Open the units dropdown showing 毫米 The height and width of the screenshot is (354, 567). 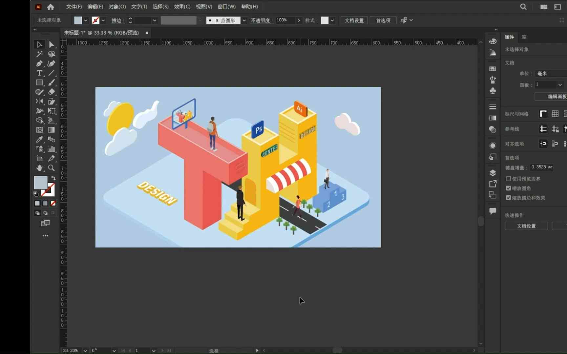coord(551,73)
